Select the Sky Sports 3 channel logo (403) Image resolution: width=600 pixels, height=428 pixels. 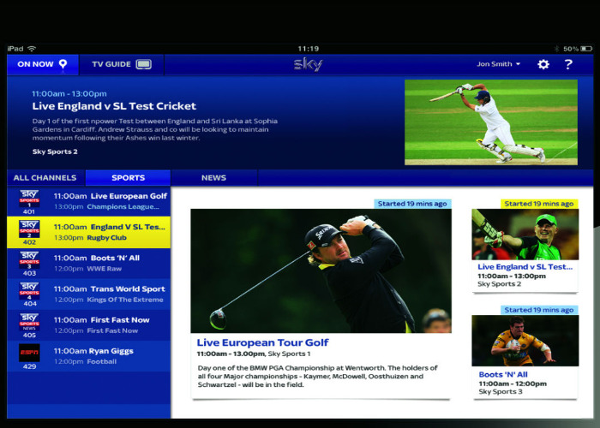point(29,260)
